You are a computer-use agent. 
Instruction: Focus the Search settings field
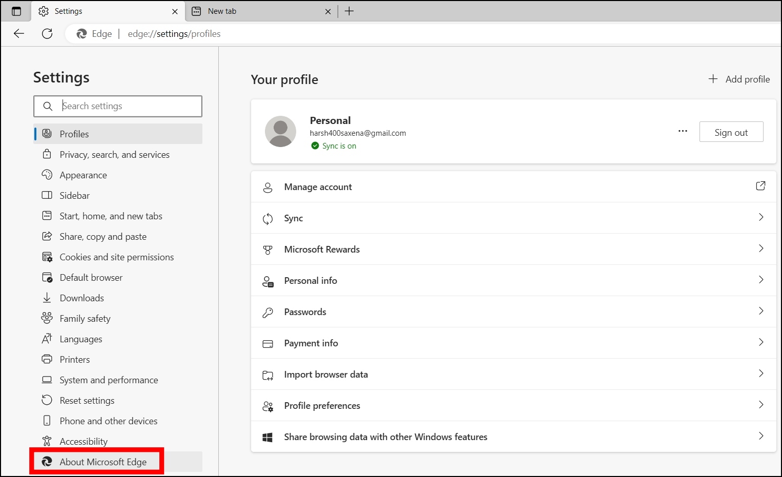pyautogui.click(x=118, y=106)
